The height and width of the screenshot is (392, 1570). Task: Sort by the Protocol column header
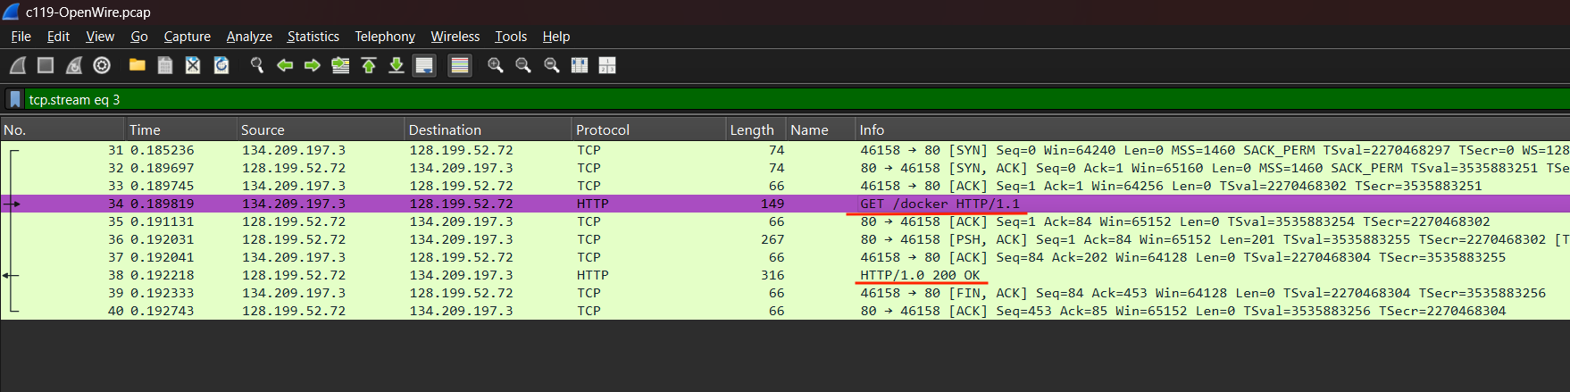click(648, 129)
